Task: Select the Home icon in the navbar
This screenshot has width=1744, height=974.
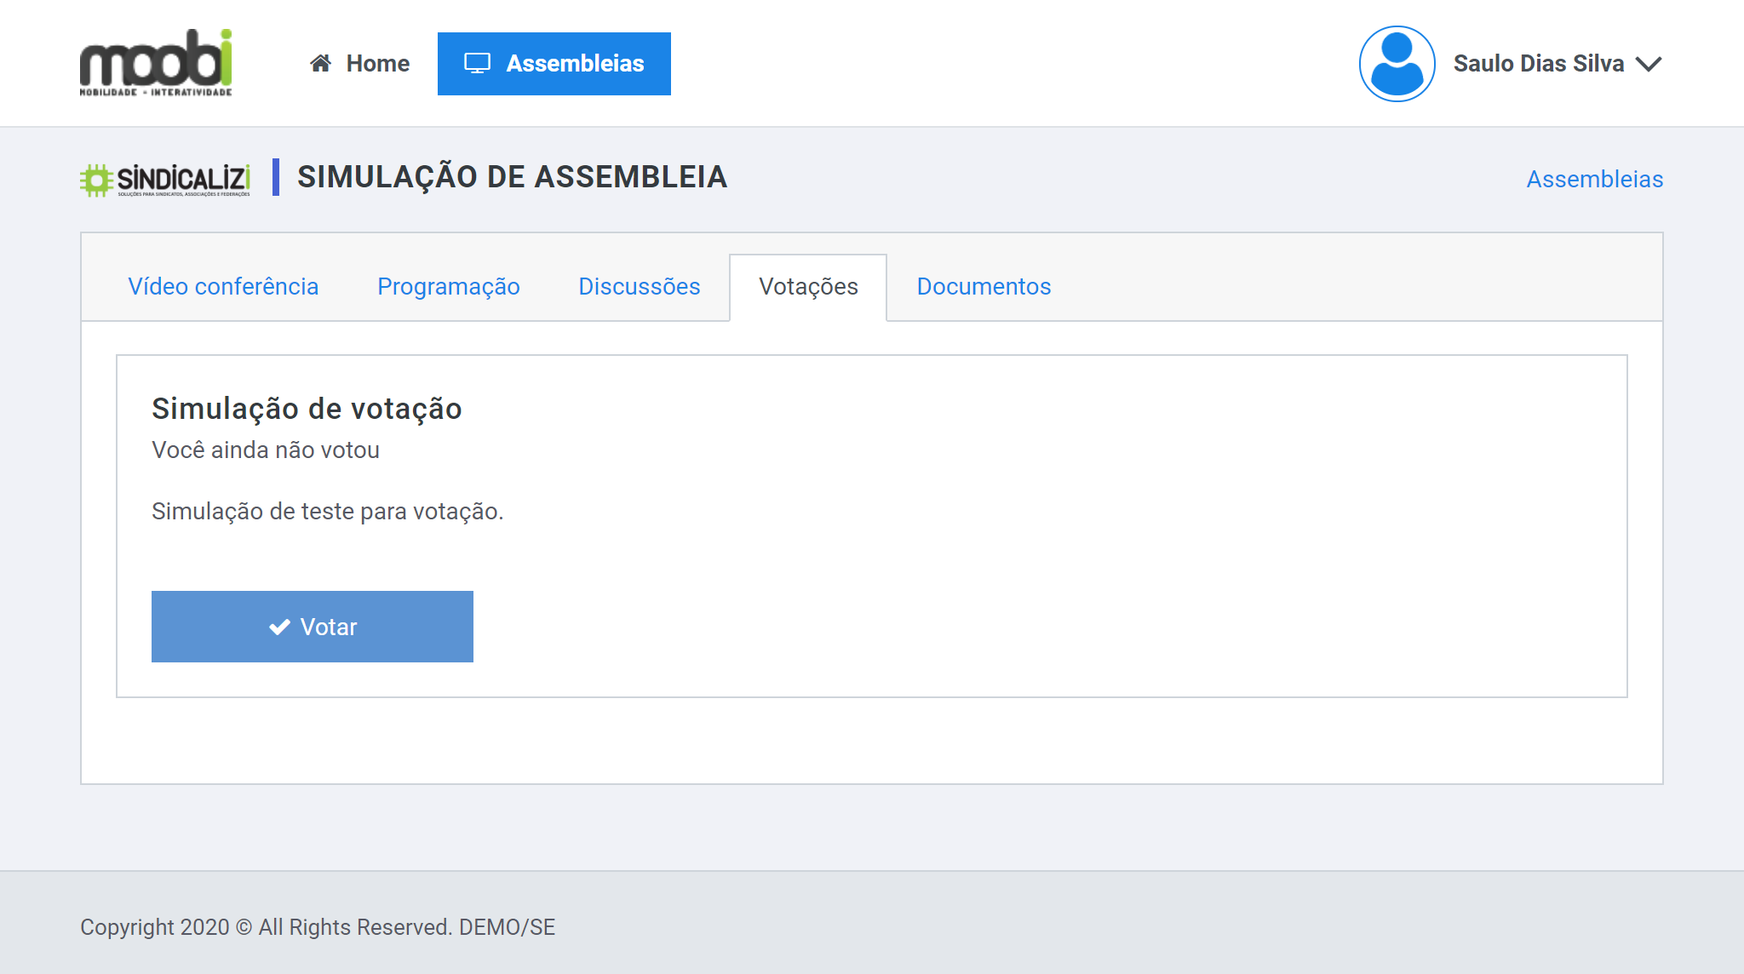Action: pos(320,62)
